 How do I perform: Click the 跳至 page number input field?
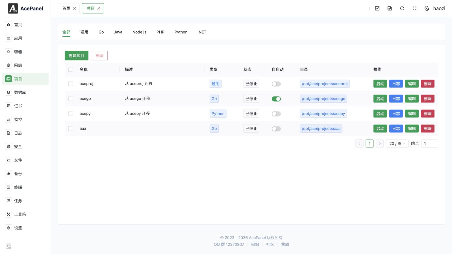(429, 144)
